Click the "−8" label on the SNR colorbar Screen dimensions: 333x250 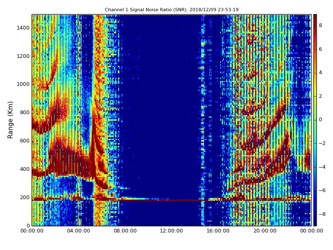pos(322,214)
